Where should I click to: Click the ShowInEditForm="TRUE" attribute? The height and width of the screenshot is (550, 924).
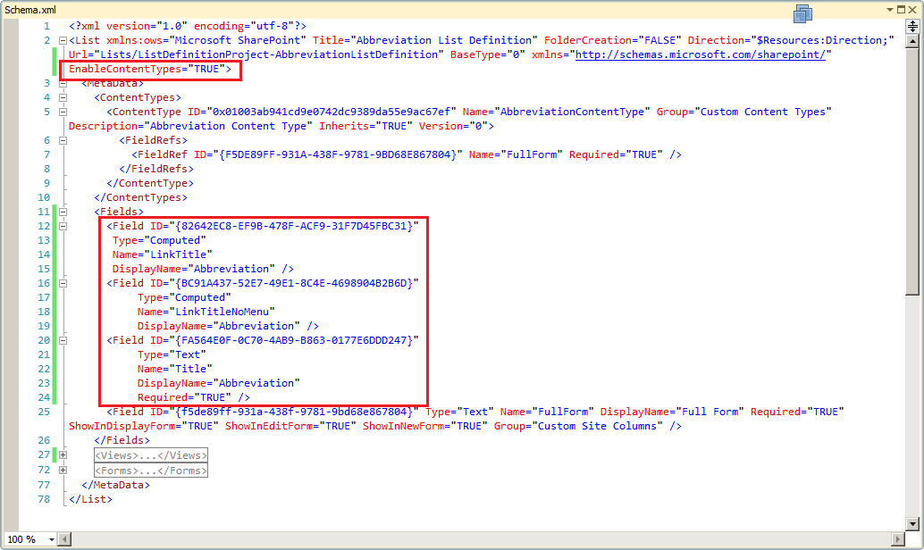click(x=290, y=426)
